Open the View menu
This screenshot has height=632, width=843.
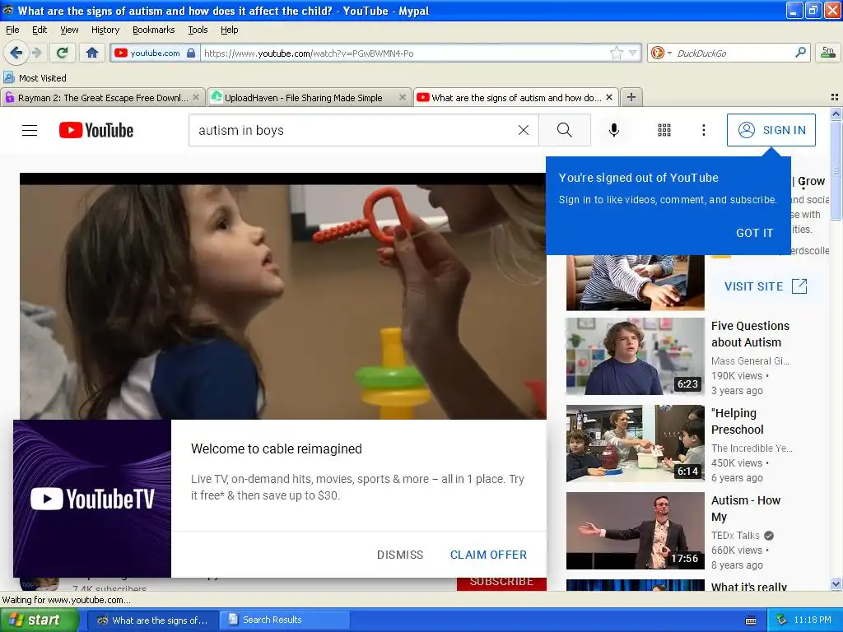(69, 30)
